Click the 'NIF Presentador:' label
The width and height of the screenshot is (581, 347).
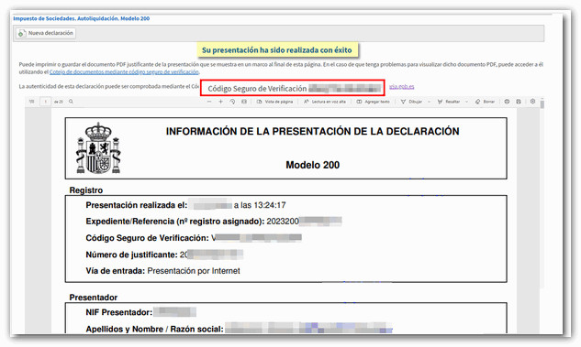[119, 312]
